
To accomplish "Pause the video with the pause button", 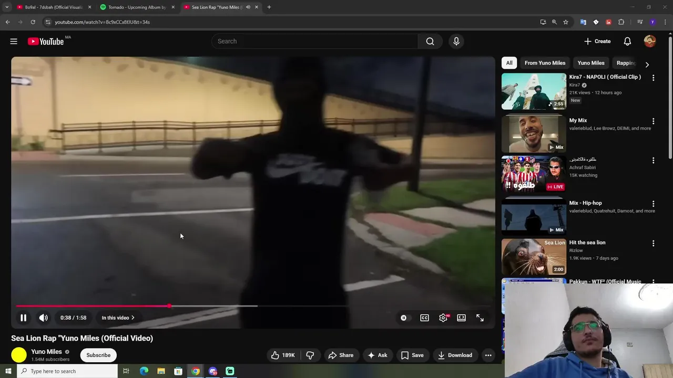I will click(x=23, y=318).
